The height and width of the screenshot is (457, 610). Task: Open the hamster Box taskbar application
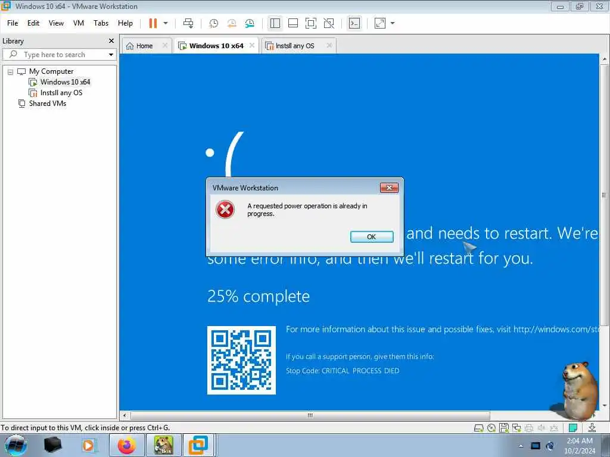(163, 445)
